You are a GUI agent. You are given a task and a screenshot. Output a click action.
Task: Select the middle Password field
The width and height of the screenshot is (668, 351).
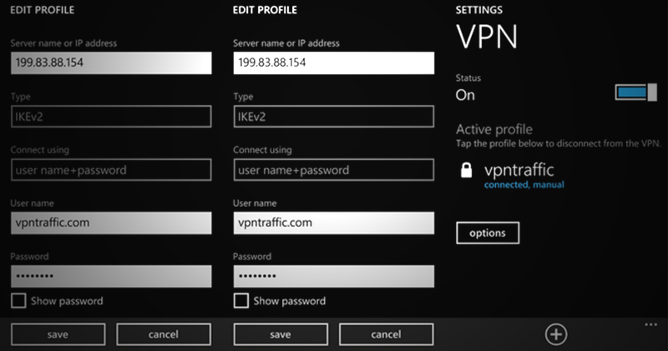pos(334,276)
